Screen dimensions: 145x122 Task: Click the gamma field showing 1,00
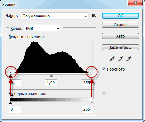click(51, 83)
